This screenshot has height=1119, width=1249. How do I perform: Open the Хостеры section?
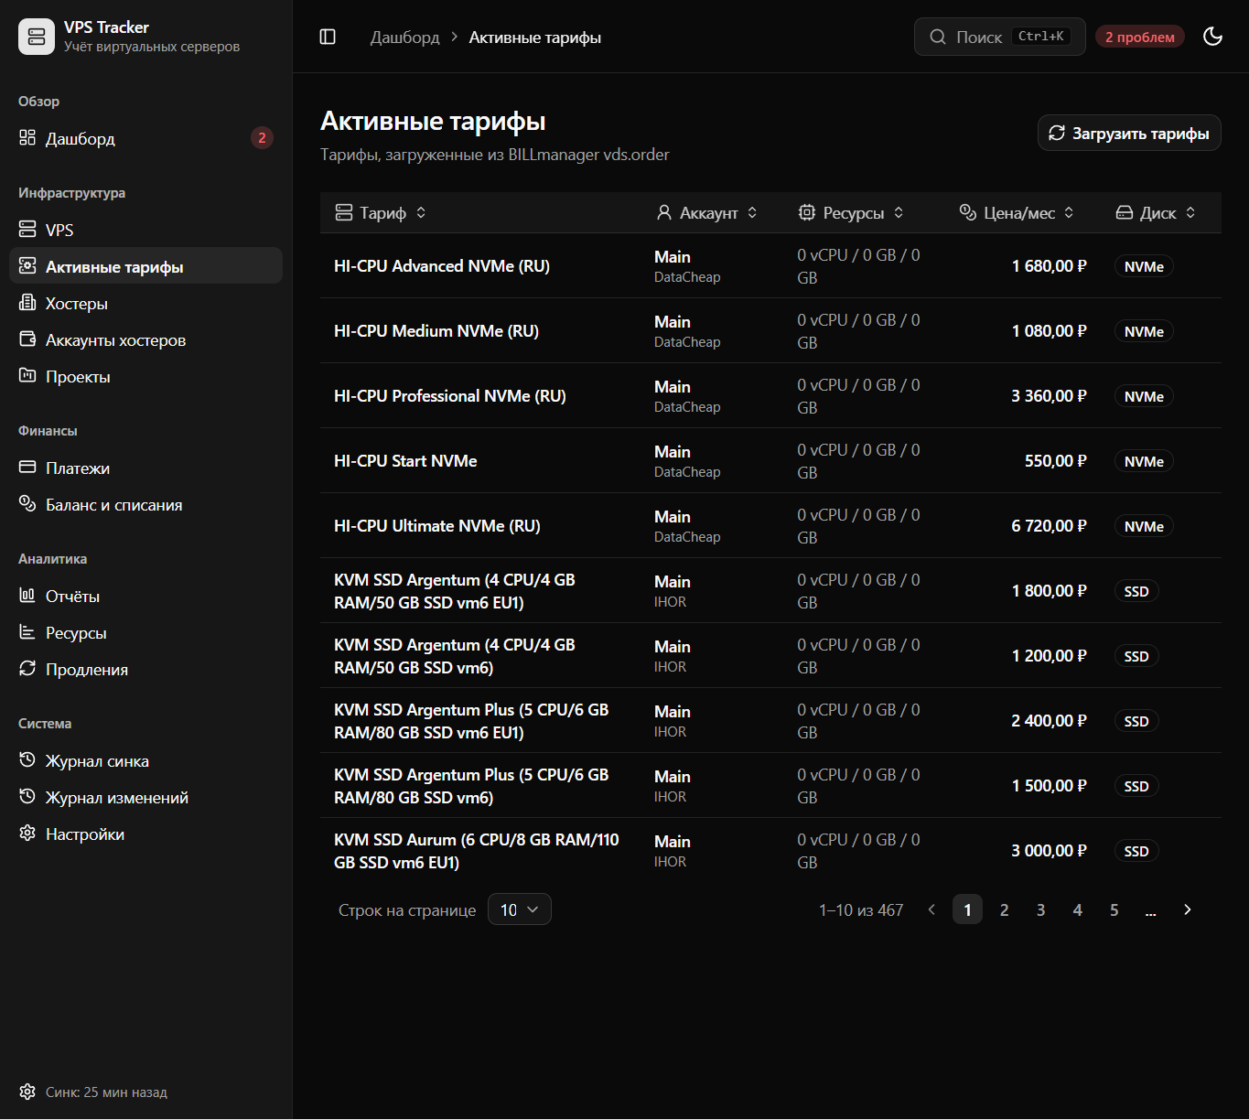(x=146, y=303)
